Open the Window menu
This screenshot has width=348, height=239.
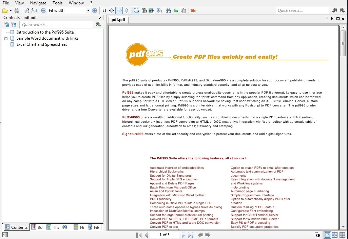point(76,3)
